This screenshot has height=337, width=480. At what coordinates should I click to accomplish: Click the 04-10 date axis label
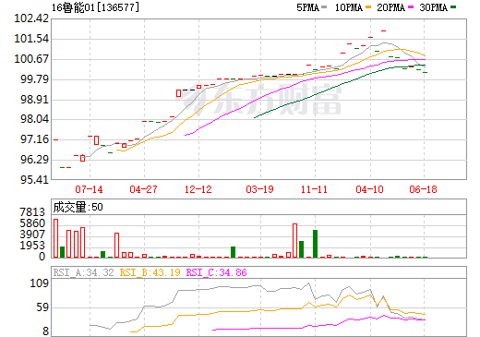click(x=369, y=189)
